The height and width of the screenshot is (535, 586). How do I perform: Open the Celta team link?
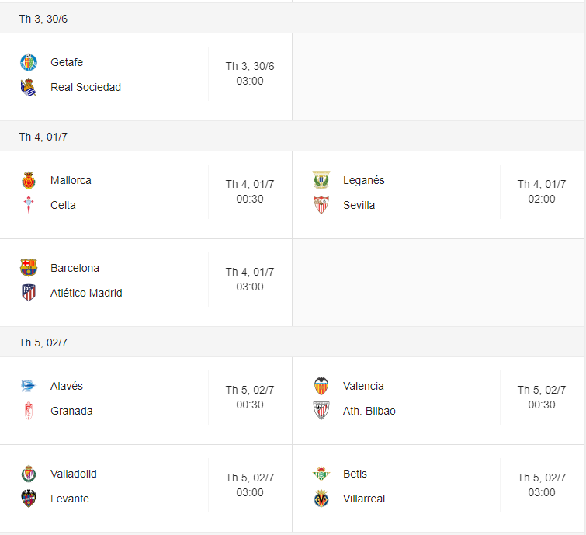pyautogui.click(x=63, y=205)
